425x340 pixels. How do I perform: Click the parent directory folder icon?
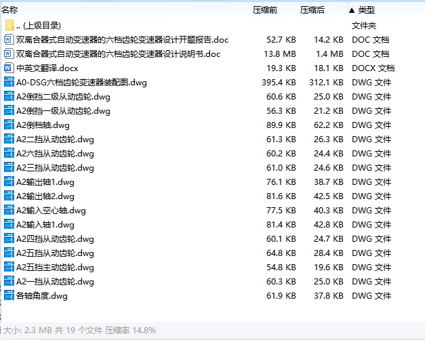point(9,25)
